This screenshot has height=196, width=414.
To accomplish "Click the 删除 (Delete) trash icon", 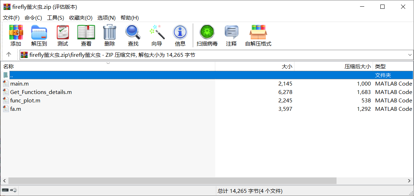I will point(110,32).
